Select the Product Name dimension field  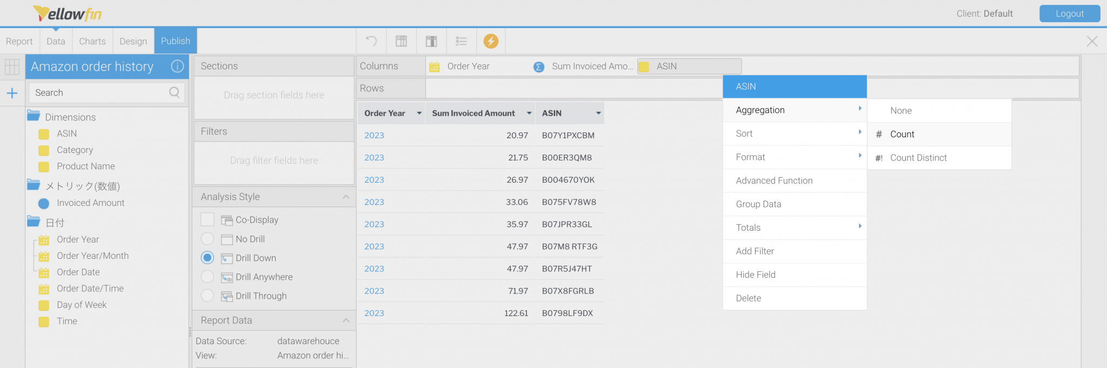(x=85, y=166)
